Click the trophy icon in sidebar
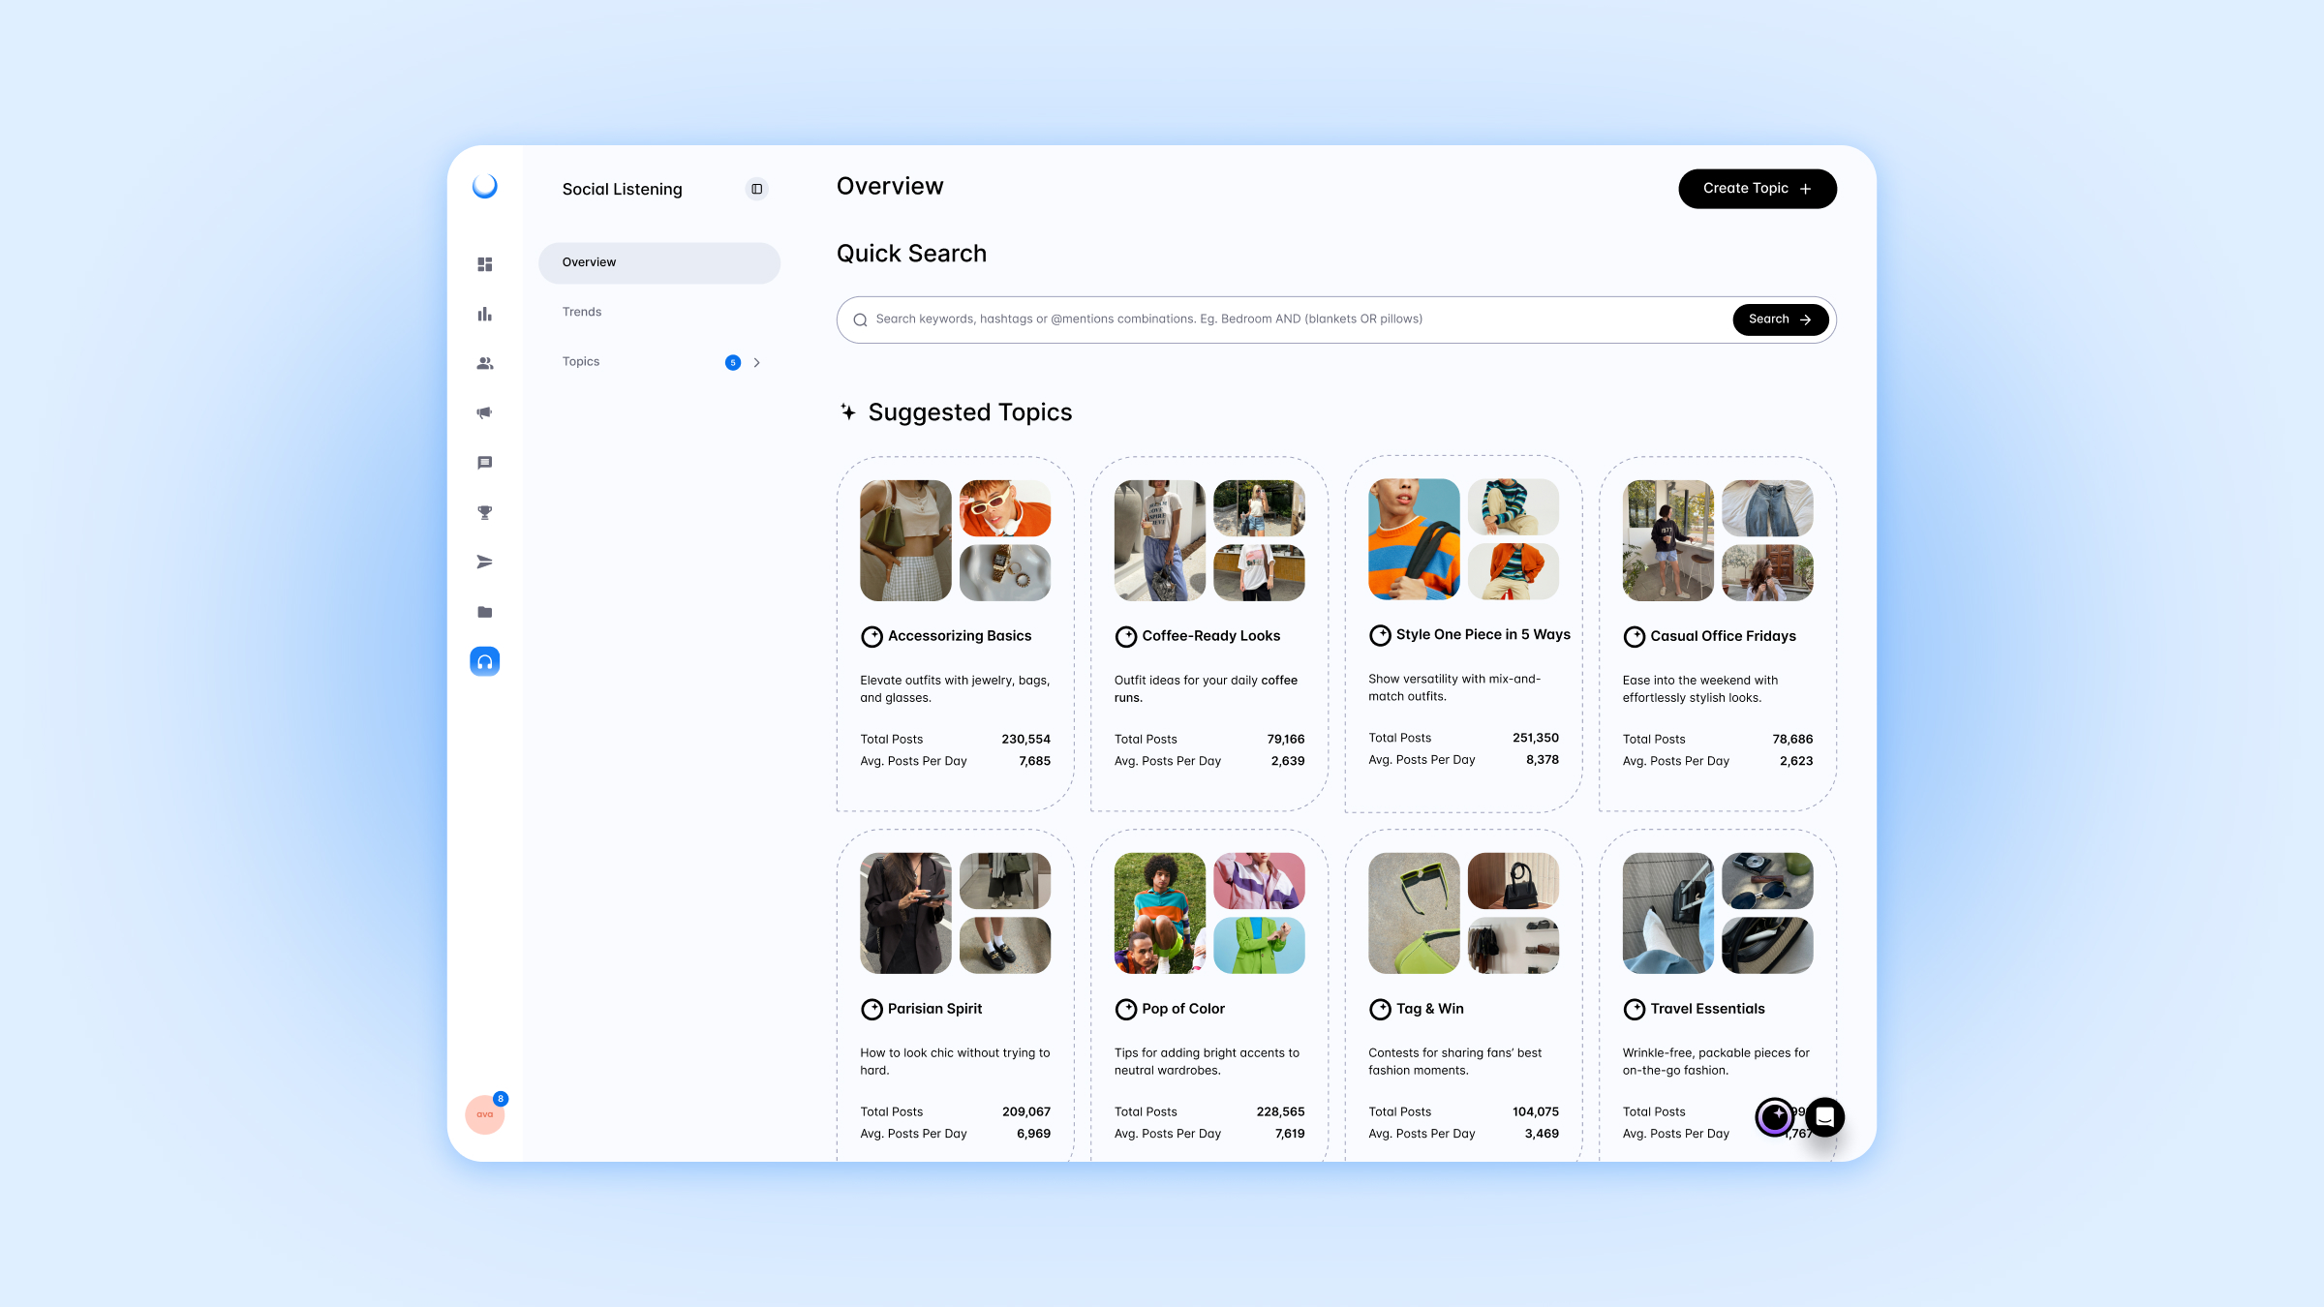Image resolution: width=2324 pixels, height=1307 pixels. (485, 513)
